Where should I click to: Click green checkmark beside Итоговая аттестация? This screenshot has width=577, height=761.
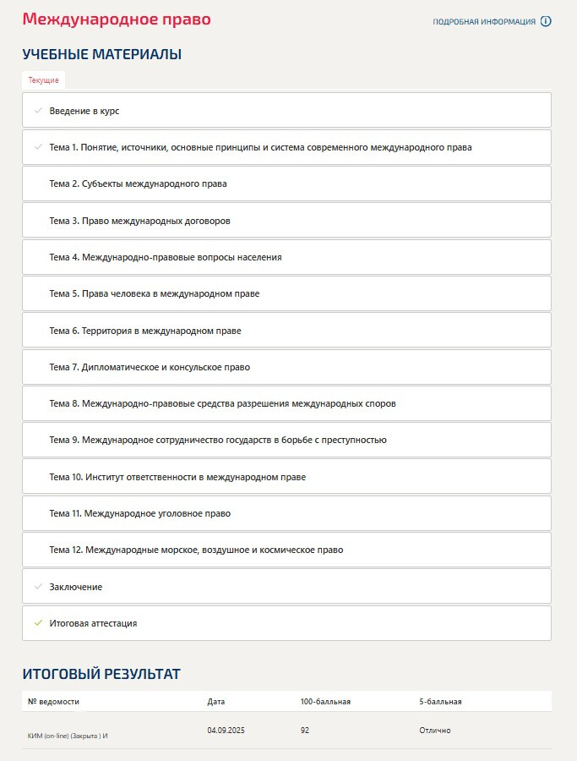38,623
